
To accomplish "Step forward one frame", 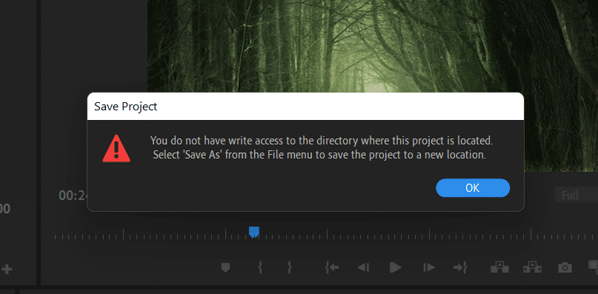I will point(429,267).
